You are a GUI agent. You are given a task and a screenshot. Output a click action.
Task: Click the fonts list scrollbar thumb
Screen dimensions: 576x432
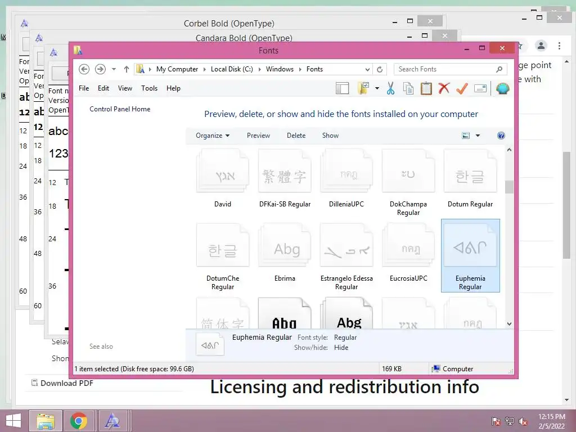(x=509, y=187)
